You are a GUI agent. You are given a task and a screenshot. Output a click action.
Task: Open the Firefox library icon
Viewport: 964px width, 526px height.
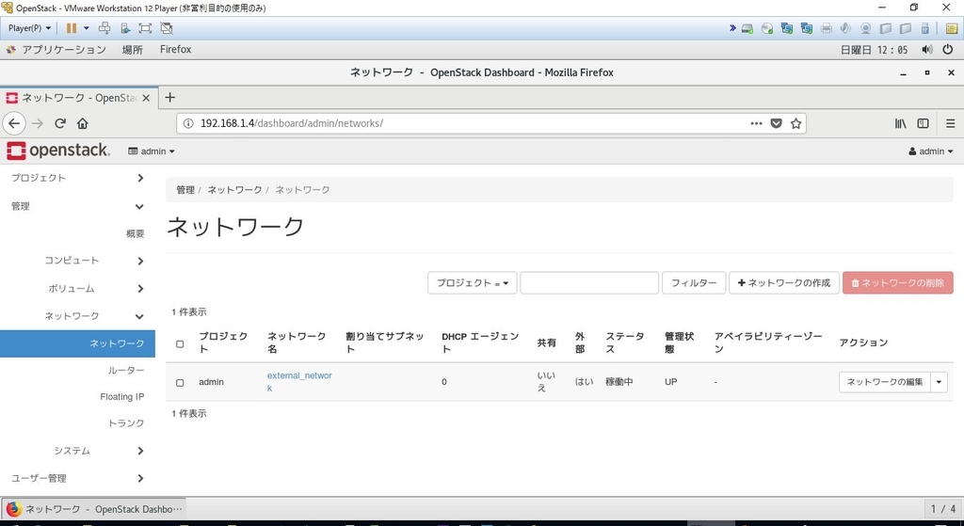901,123
